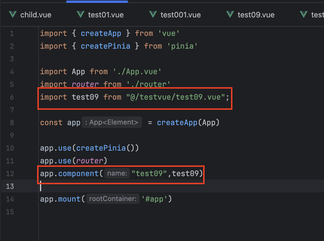Click the App<Element> type inlay hint

[x=112, y=123]
